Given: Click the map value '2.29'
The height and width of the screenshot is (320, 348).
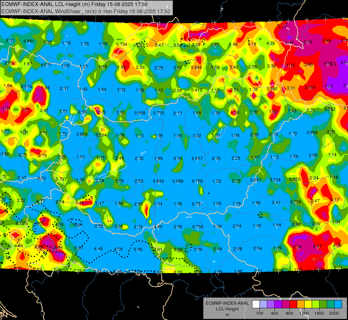Looking at the screenshot, I should 159,68.
